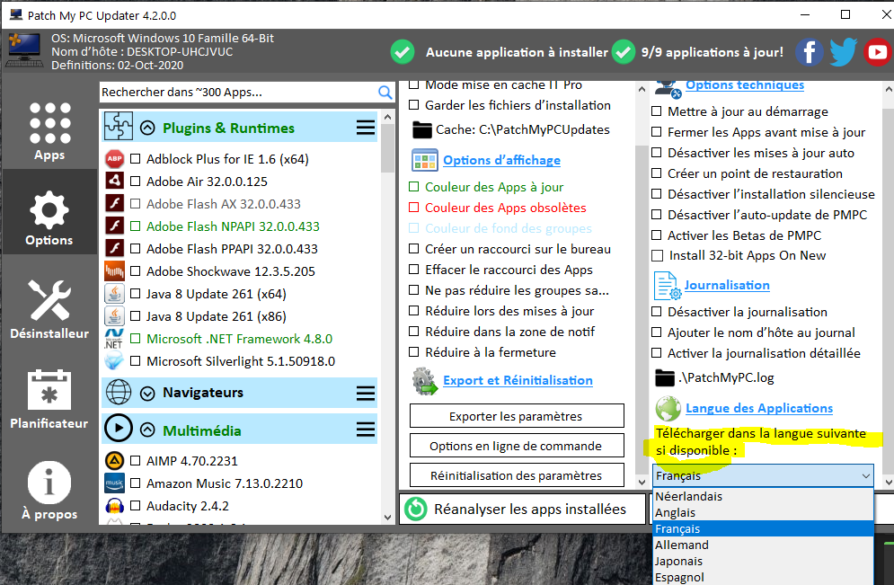The image size is (894, 585).
Task: Click the Microsoft .NET Framework icon
Action: coord(114,339)
